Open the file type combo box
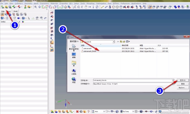This screenshot has height=114, width=190. tap(134, 84)
